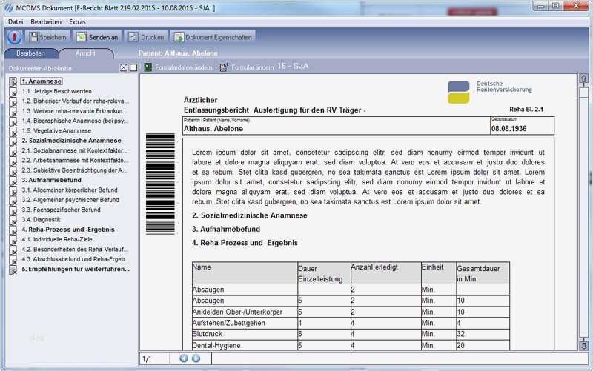Select section 2. Sozialmedizinische Anamnese in tree
The height and width of the screenshot is (371, 593).
click(x=71, y=141)
